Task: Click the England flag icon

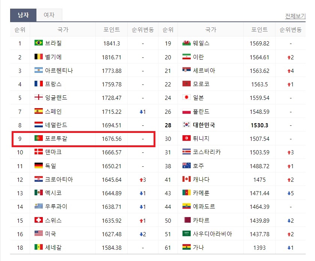Action: point(39,97)
